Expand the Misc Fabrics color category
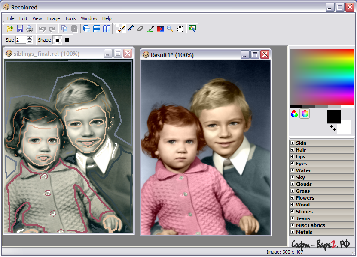The image size is (357, 257). tap(292, 225)
